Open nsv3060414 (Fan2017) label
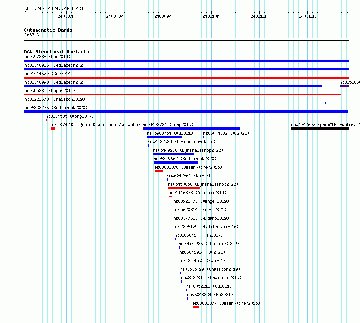Screen dimensions: 360x323 [x=199, y=235]
